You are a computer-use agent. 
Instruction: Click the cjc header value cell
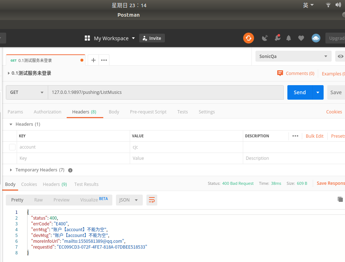(x=186, y=147)
